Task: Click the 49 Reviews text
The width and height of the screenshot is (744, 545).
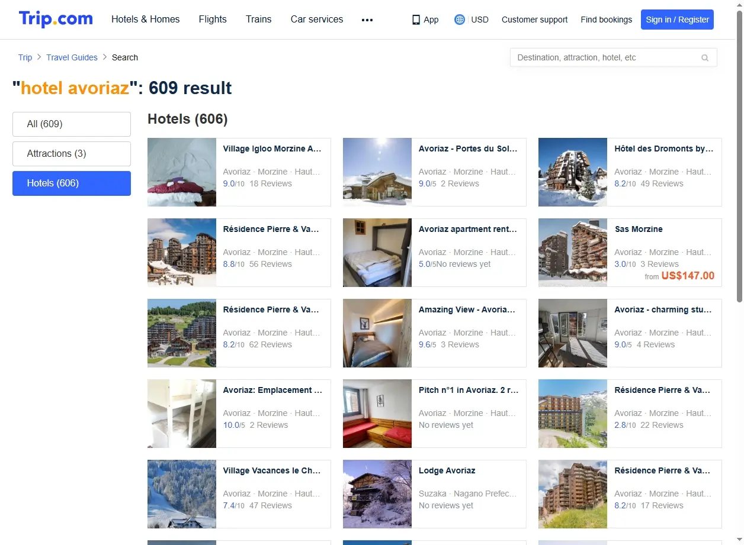Action: (662, 184)
